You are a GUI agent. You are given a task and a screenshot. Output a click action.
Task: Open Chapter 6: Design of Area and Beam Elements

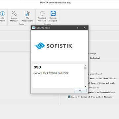click(x=91, y=97)
